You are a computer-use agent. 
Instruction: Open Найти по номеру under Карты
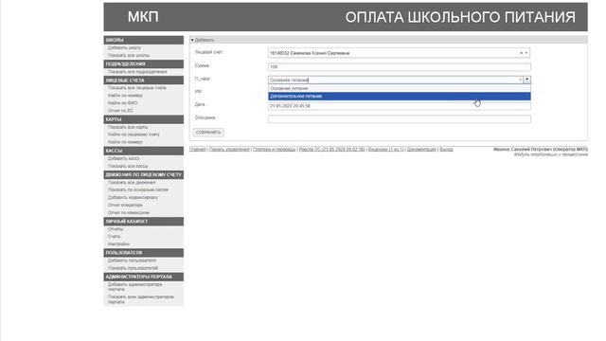click(x=125, y=142)
